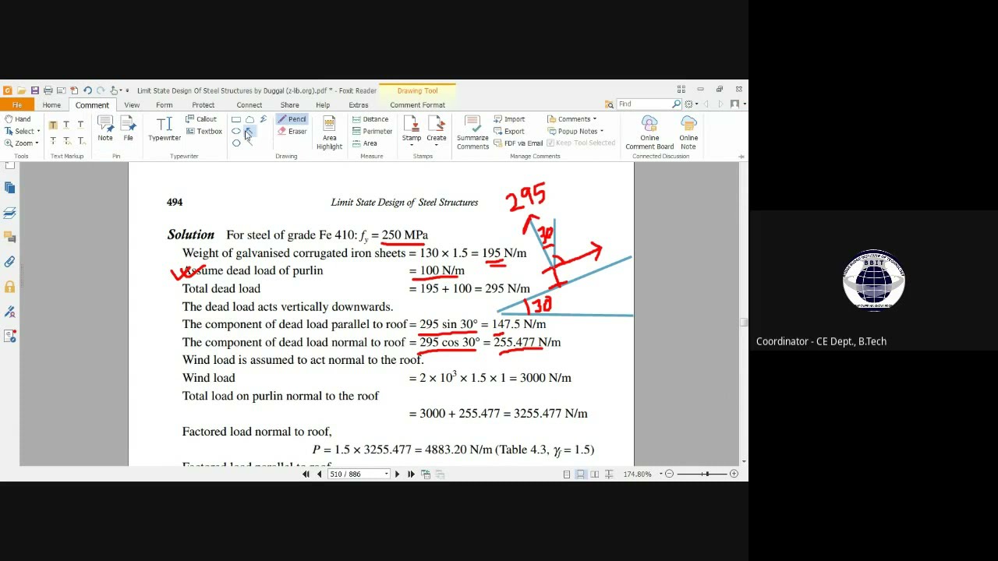
Task: Switch to single page view mode
Action: (566, 474)
